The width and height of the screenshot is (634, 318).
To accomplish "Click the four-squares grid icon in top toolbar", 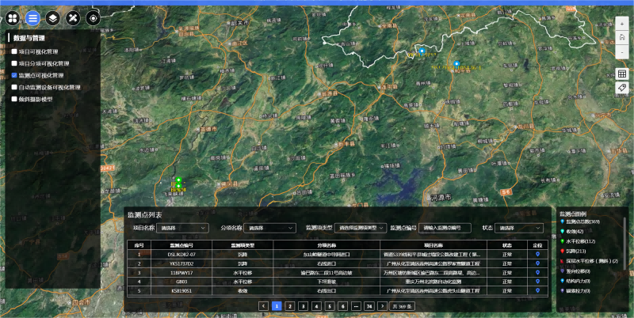I will click(x=12, y=17).
